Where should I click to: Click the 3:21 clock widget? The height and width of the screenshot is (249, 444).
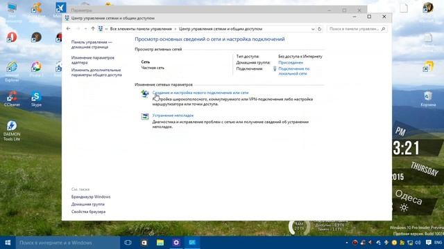(x=406, y=147)
